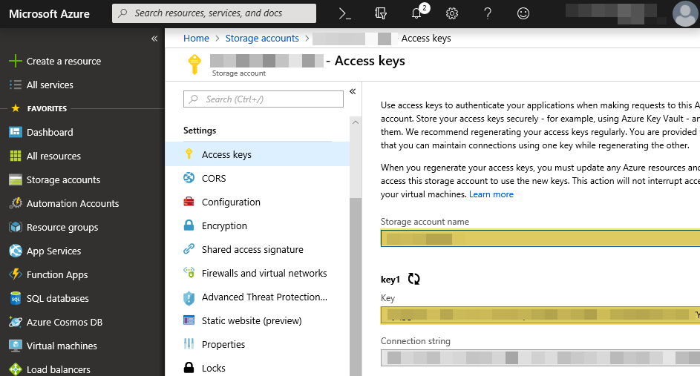
Task: Open Cloud Shell from the top bar
Action: [x=344, y=13]
